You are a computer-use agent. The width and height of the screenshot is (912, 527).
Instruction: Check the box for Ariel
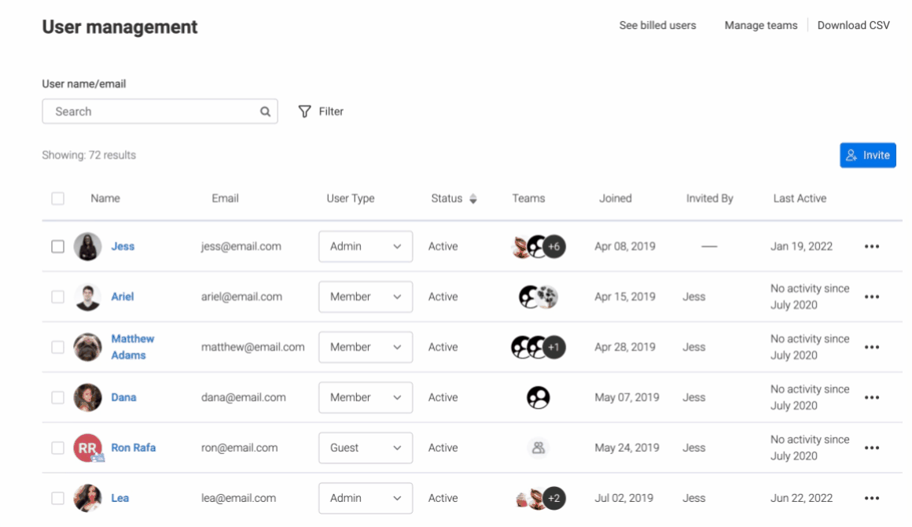tap(57, 297)
